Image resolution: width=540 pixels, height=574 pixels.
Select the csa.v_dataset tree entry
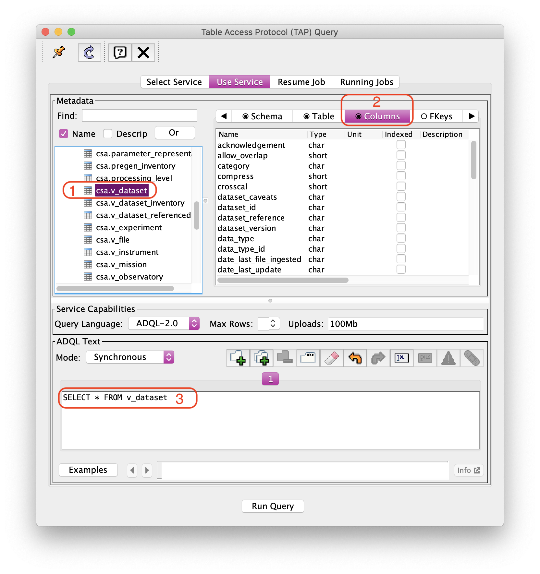[x=122, y=190]
